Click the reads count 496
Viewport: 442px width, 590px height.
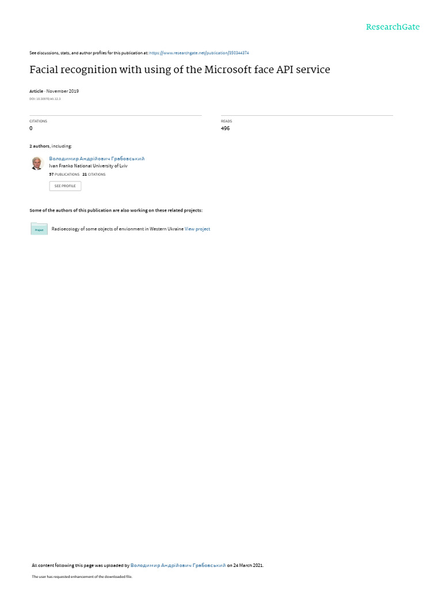coord(225,128)
